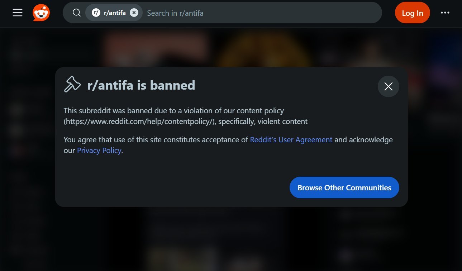462x271 pixels.
Task: Go home via the Reddit Snoo logo
Action: point(41,13)
